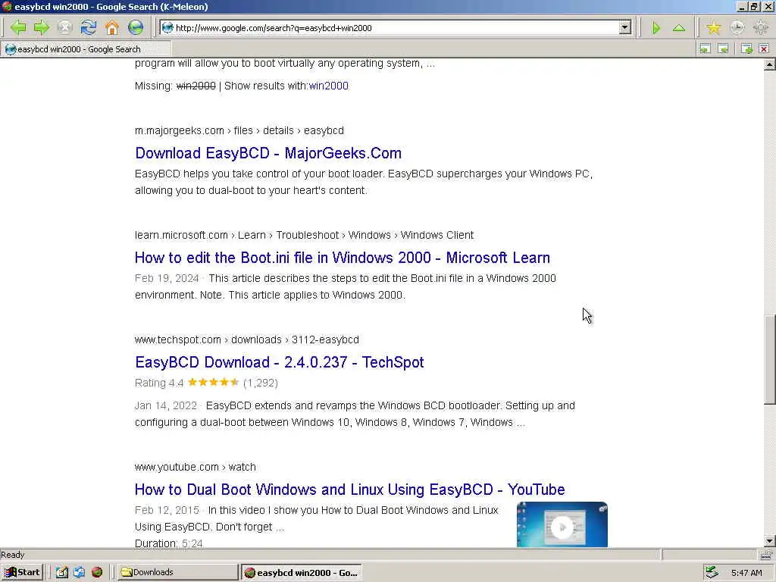Click the Rating 4.4 stars text
Screen dimensions: 776x582
[206, 383]
